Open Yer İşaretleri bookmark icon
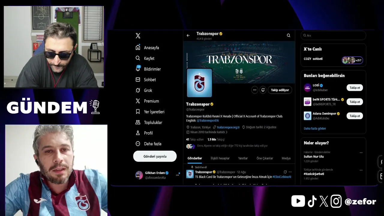The image size is (384, 216). 138,112
